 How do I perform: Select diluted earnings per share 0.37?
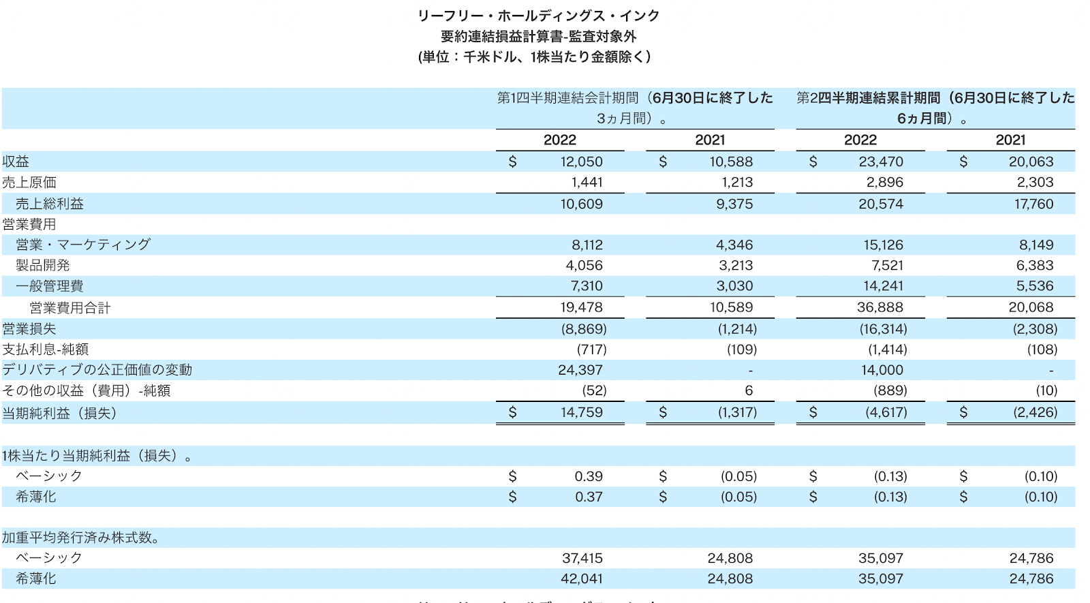589,497
